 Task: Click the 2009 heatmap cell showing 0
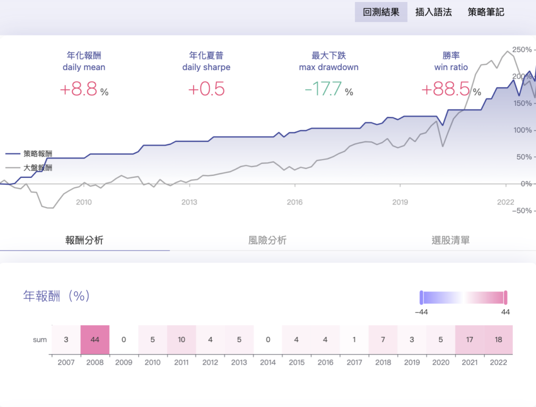[124, 340]
